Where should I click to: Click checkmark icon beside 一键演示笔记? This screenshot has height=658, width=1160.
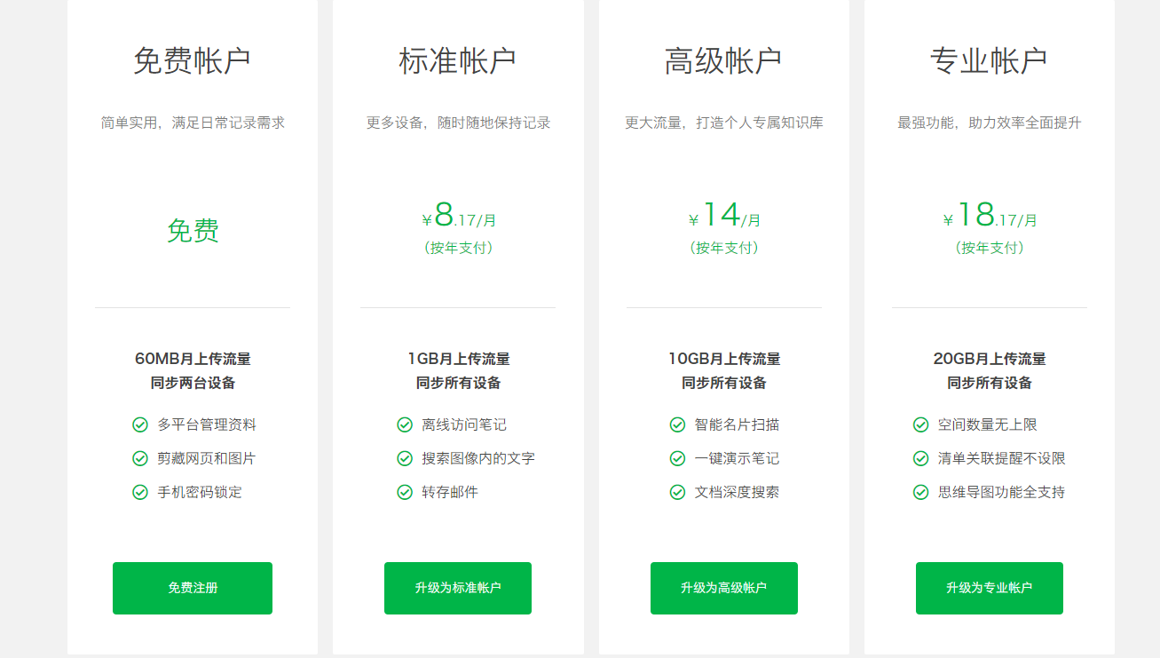[x=677, y=458]
